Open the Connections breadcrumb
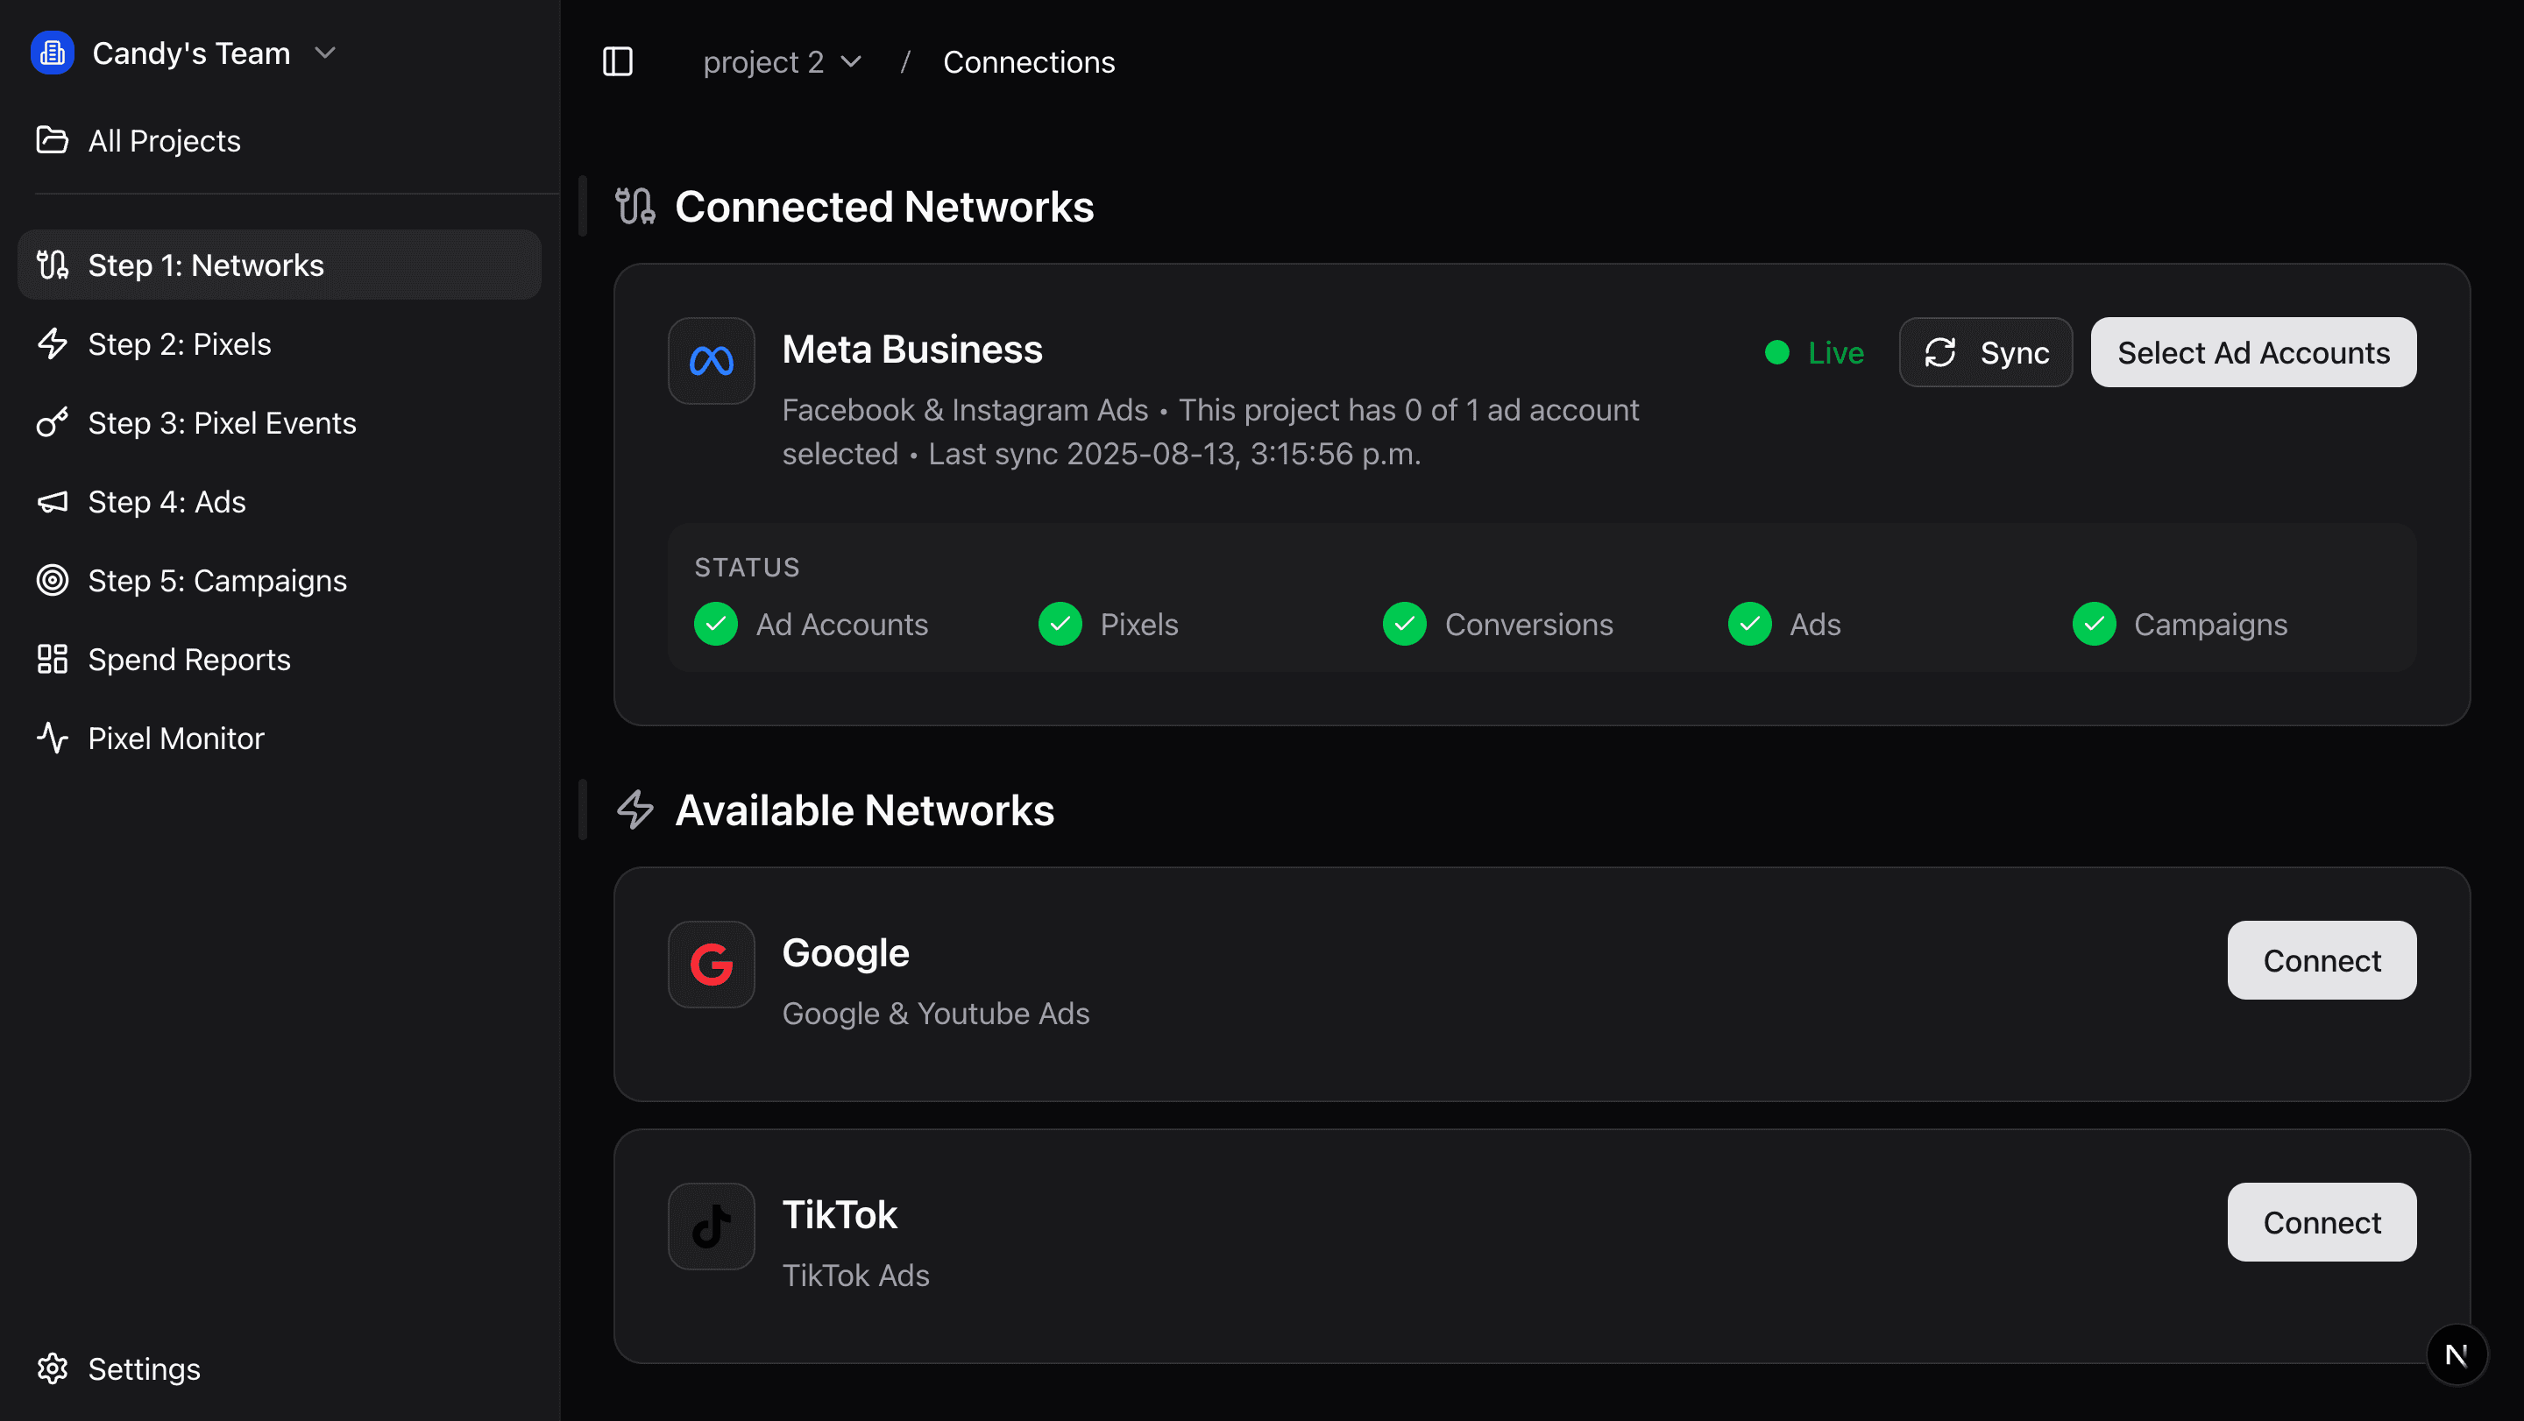2524x1421 pixels. [x=1029, y=60]
